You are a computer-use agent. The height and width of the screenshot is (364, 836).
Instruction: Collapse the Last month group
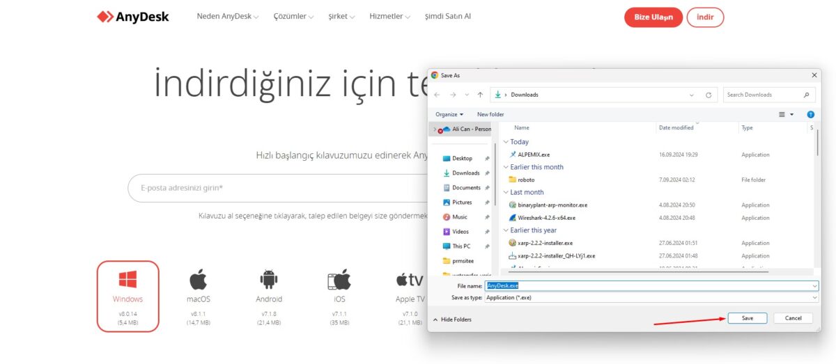506,192
